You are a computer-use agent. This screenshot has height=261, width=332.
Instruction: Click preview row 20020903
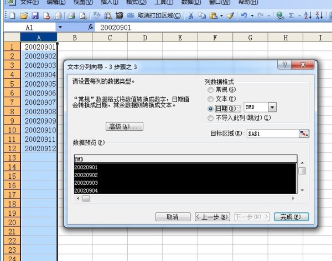pyautogui.click(x=185, y=183)
